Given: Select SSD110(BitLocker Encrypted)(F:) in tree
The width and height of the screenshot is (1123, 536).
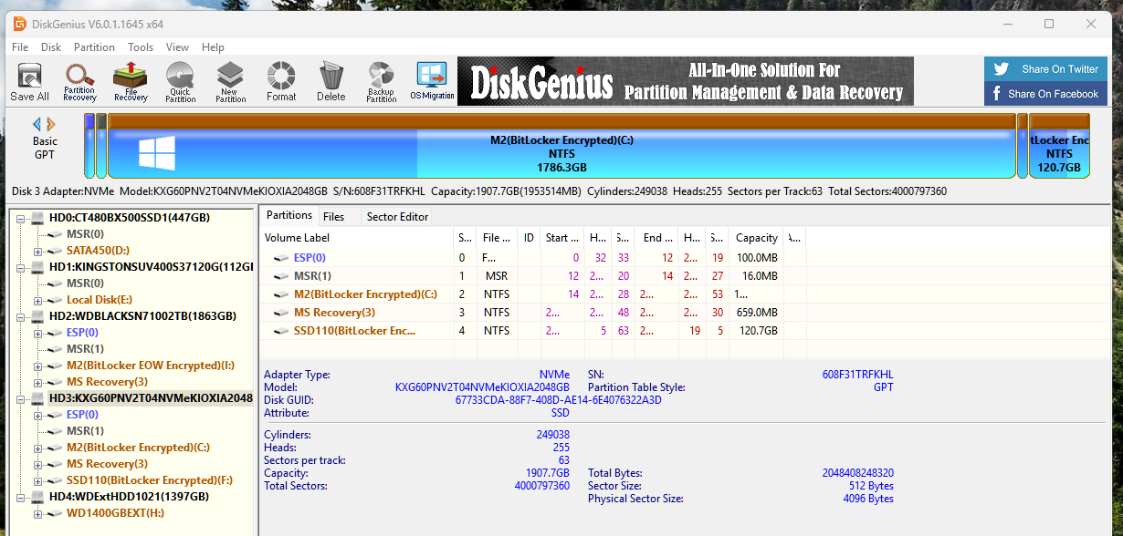Looking at the screenshot, I should click(x=150, y=480).
